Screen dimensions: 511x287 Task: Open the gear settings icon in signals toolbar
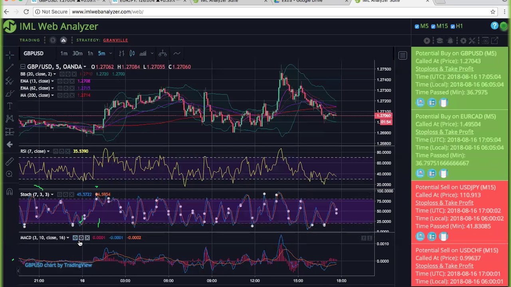463,41
